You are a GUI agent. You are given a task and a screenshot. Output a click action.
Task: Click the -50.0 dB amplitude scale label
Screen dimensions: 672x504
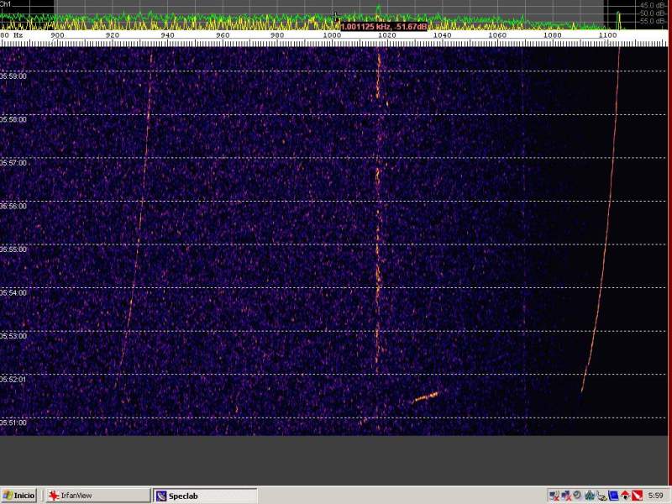click(x=652, y=13)
